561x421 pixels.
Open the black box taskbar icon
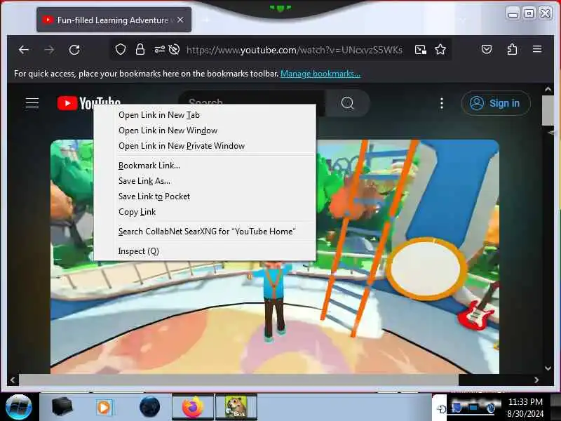click(62, 407)
